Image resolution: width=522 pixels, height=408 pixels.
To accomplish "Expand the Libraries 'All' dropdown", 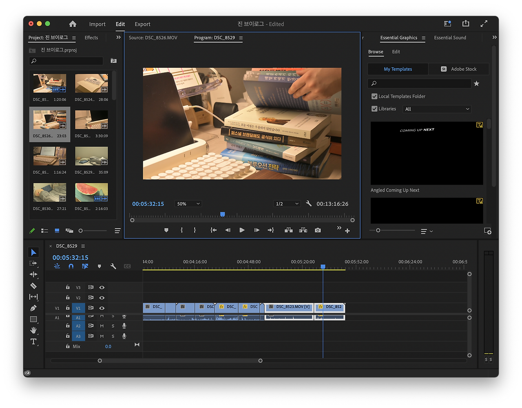I will (x=437, y=109).
